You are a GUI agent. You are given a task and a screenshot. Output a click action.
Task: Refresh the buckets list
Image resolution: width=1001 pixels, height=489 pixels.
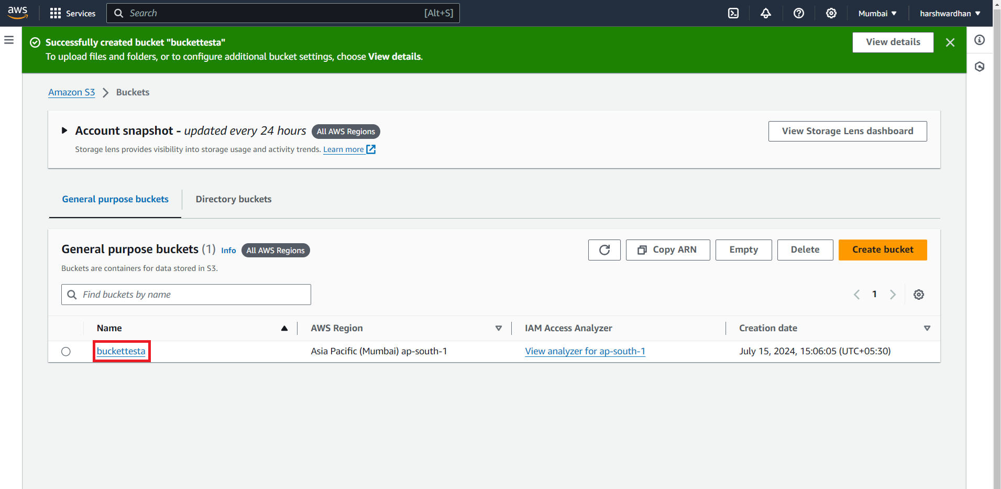point(604,250)
